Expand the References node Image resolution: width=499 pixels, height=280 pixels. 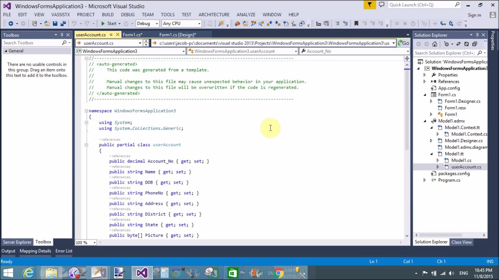click(x=425, y=82)
